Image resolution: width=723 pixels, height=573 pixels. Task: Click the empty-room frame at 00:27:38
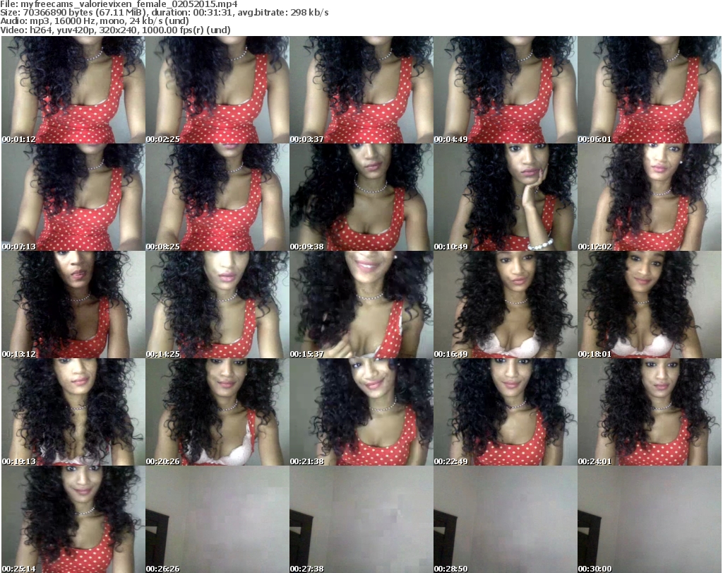(361, 519)
